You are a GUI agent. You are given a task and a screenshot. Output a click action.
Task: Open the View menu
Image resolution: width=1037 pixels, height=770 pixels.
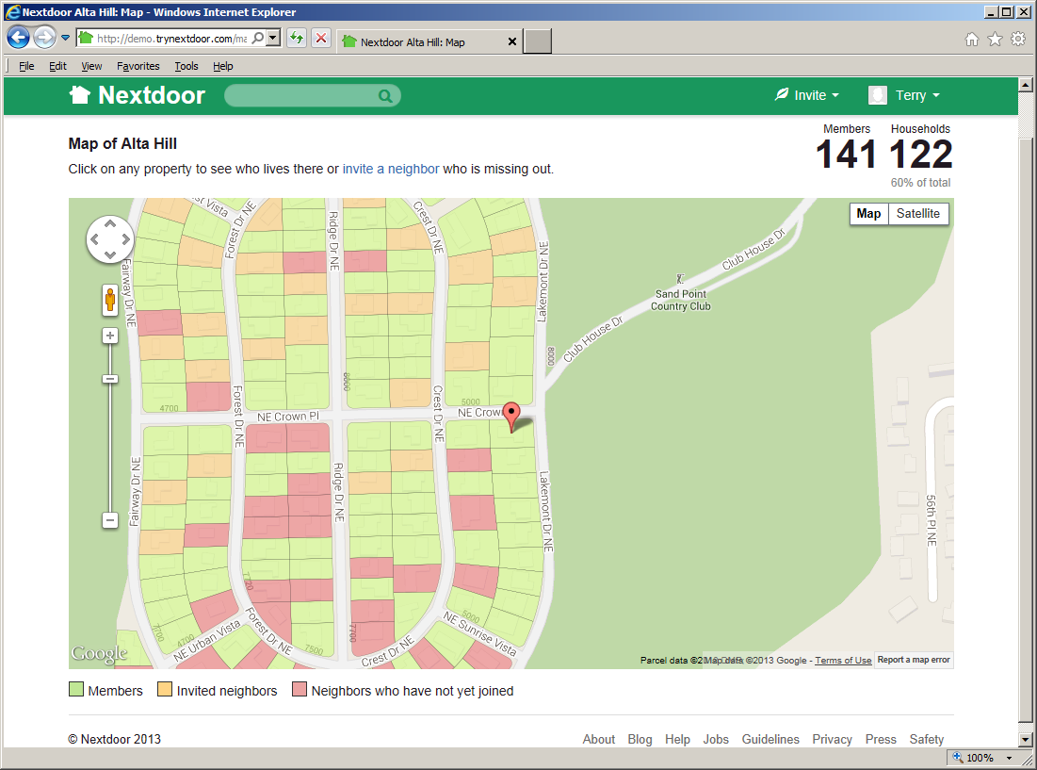[x=90, y=66]
